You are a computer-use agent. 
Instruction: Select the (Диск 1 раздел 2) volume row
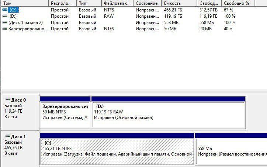click(25, 23)
